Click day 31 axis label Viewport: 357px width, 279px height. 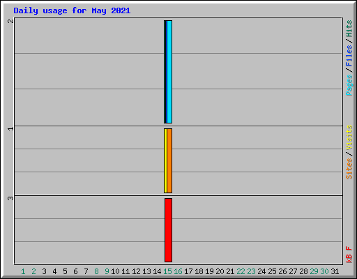pyautogui.click(x=335, y=271)
